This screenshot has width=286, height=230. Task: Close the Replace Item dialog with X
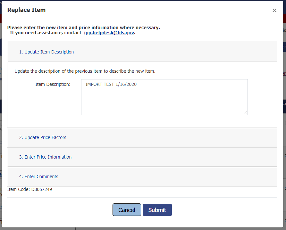click(274, 10)
